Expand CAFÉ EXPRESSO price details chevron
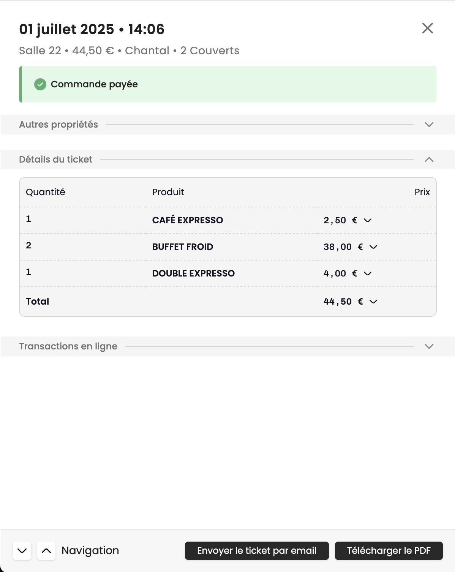This screenshot has height=572, width=455. click(x=368, y=220)
